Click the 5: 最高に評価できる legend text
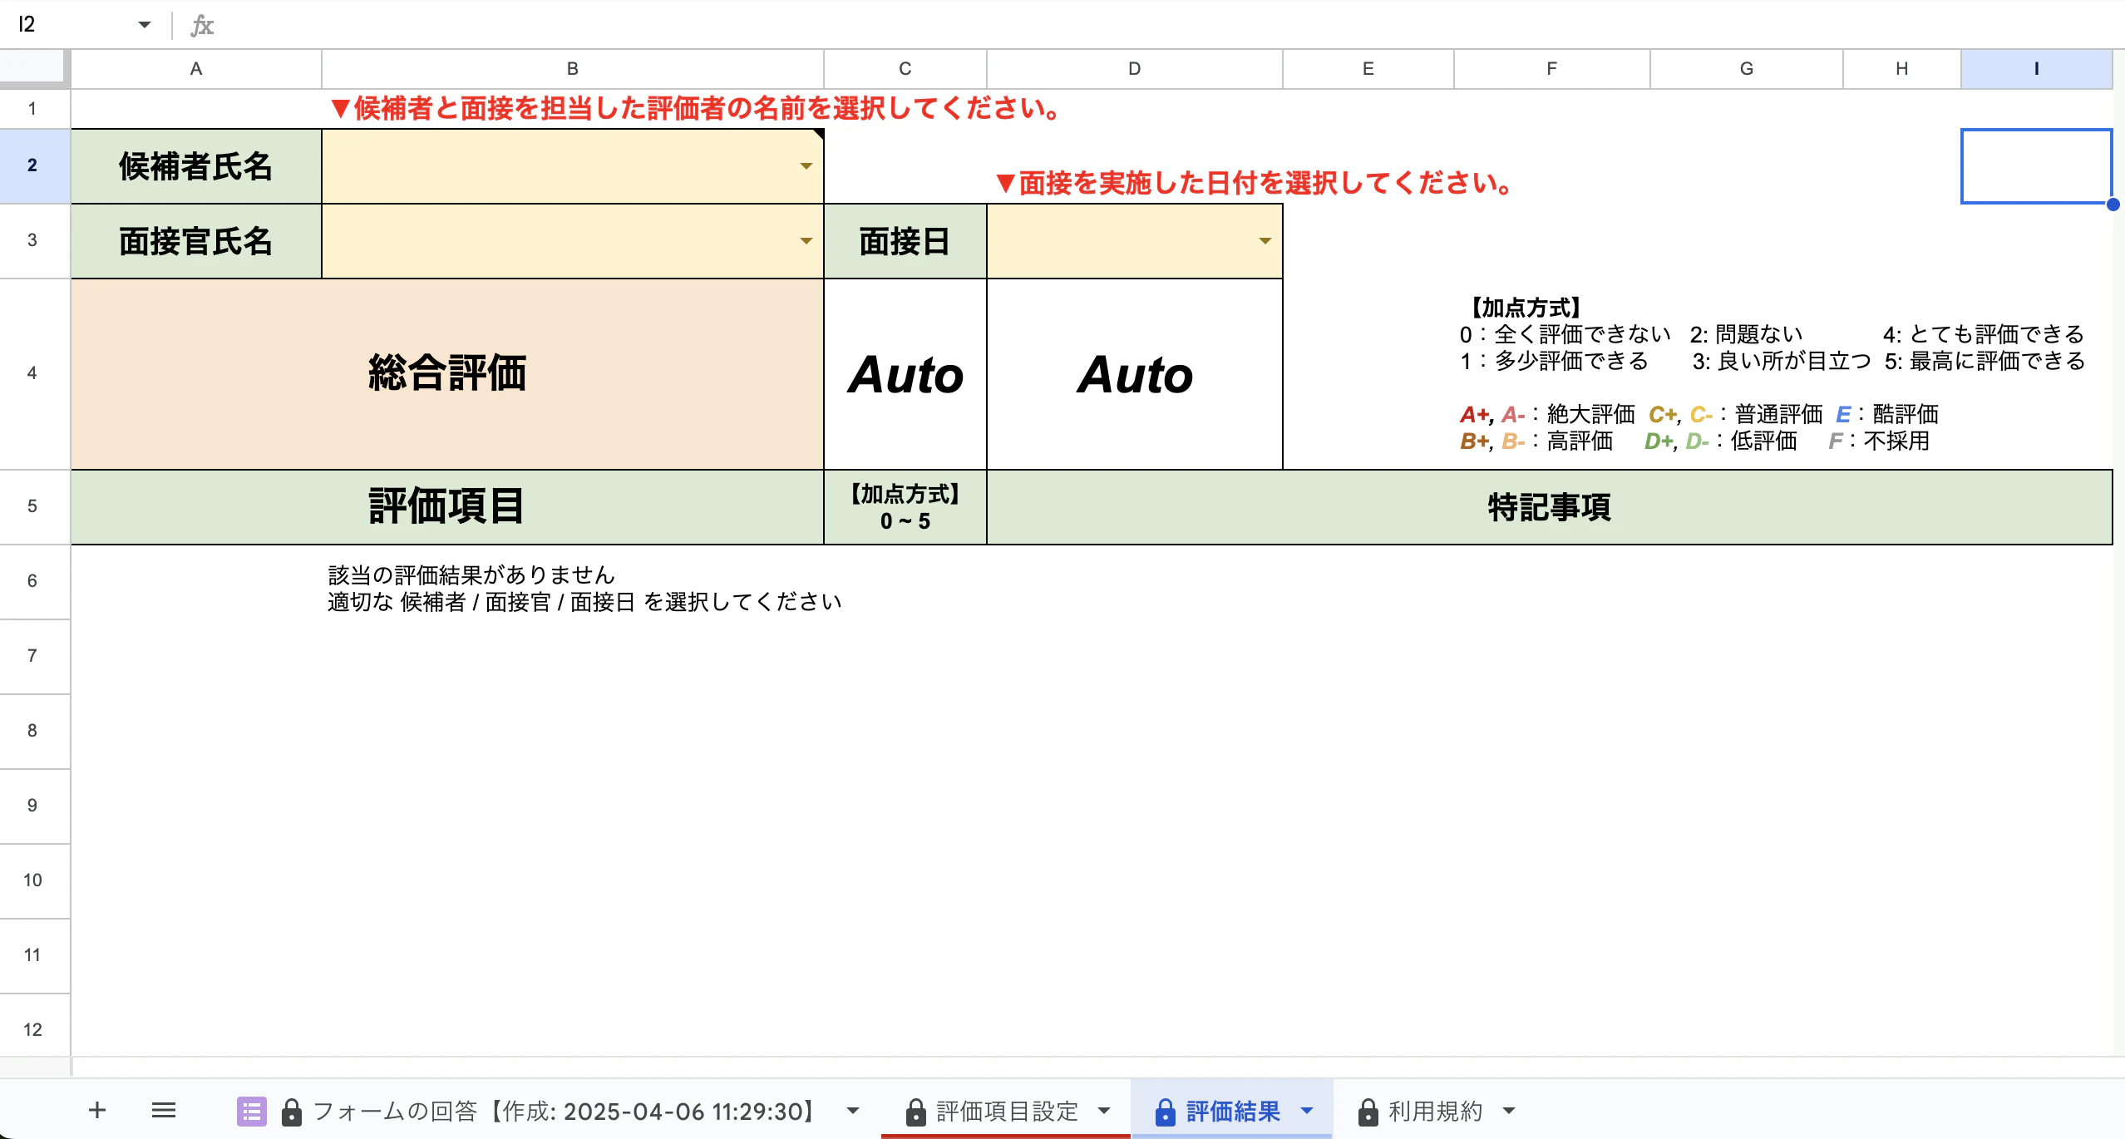This screenshot has height=1139, width=2125. [x=1984, y=362]
